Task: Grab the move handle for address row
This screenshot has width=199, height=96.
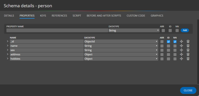Action: [181, 54]
